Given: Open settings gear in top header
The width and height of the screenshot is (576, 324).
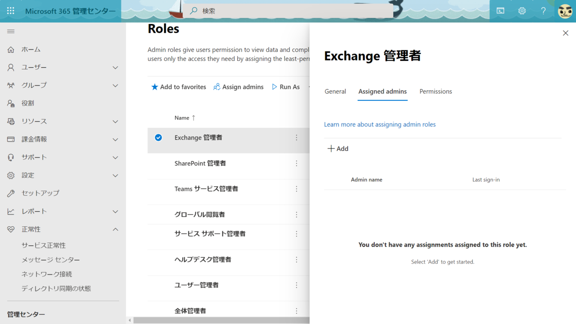Looking at the screenshot, I should [x=522, y=11].
